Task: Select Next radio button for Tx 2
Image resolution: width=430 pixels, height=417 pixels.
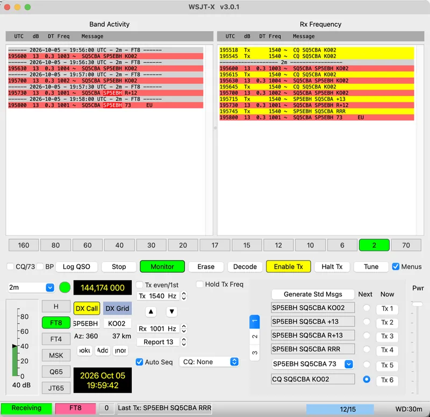Action: (367, 321)
